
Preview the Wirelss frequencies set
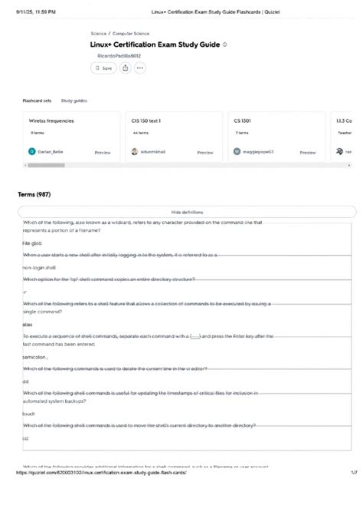(x=103, y=153)
